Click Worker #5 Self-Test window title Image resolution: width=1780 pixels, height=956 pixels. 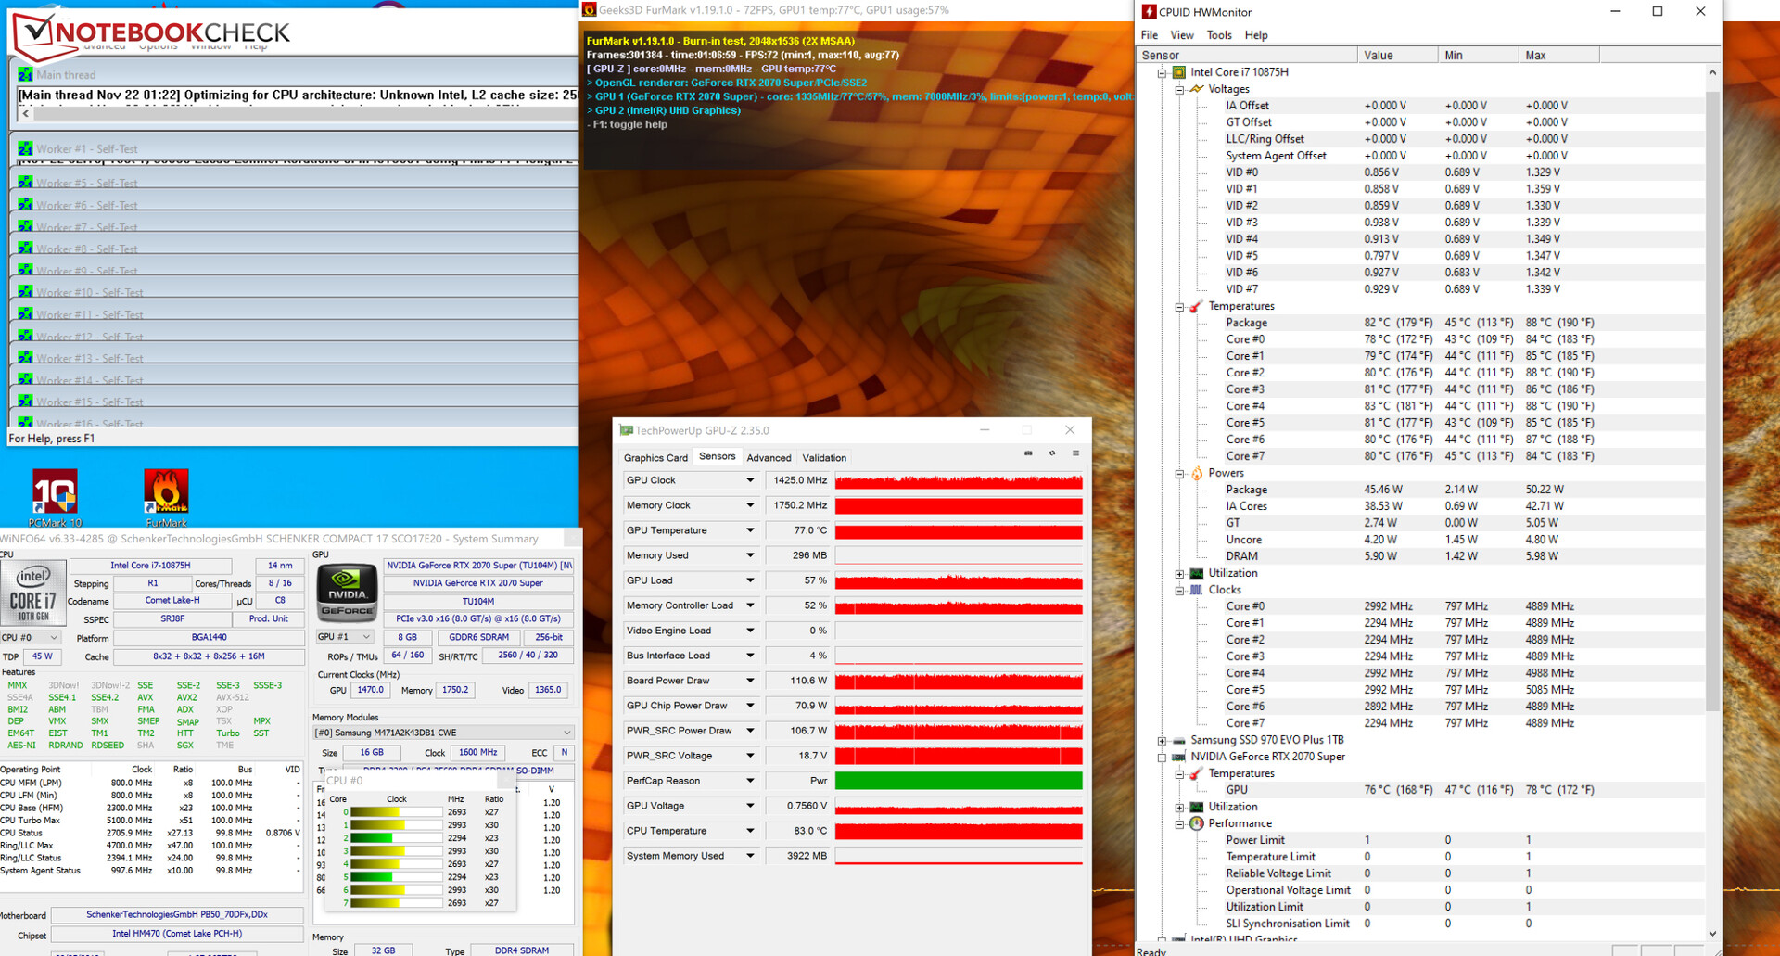coord(86,184)
